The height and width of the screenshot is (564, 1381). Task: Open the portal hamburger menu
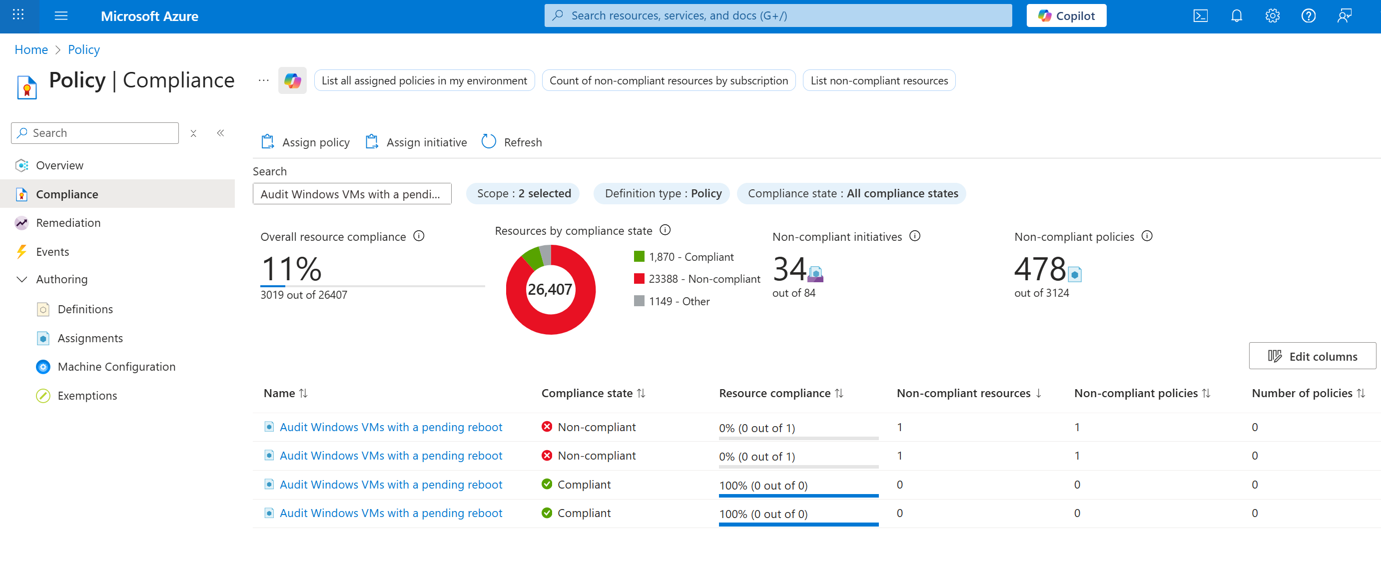61,16
